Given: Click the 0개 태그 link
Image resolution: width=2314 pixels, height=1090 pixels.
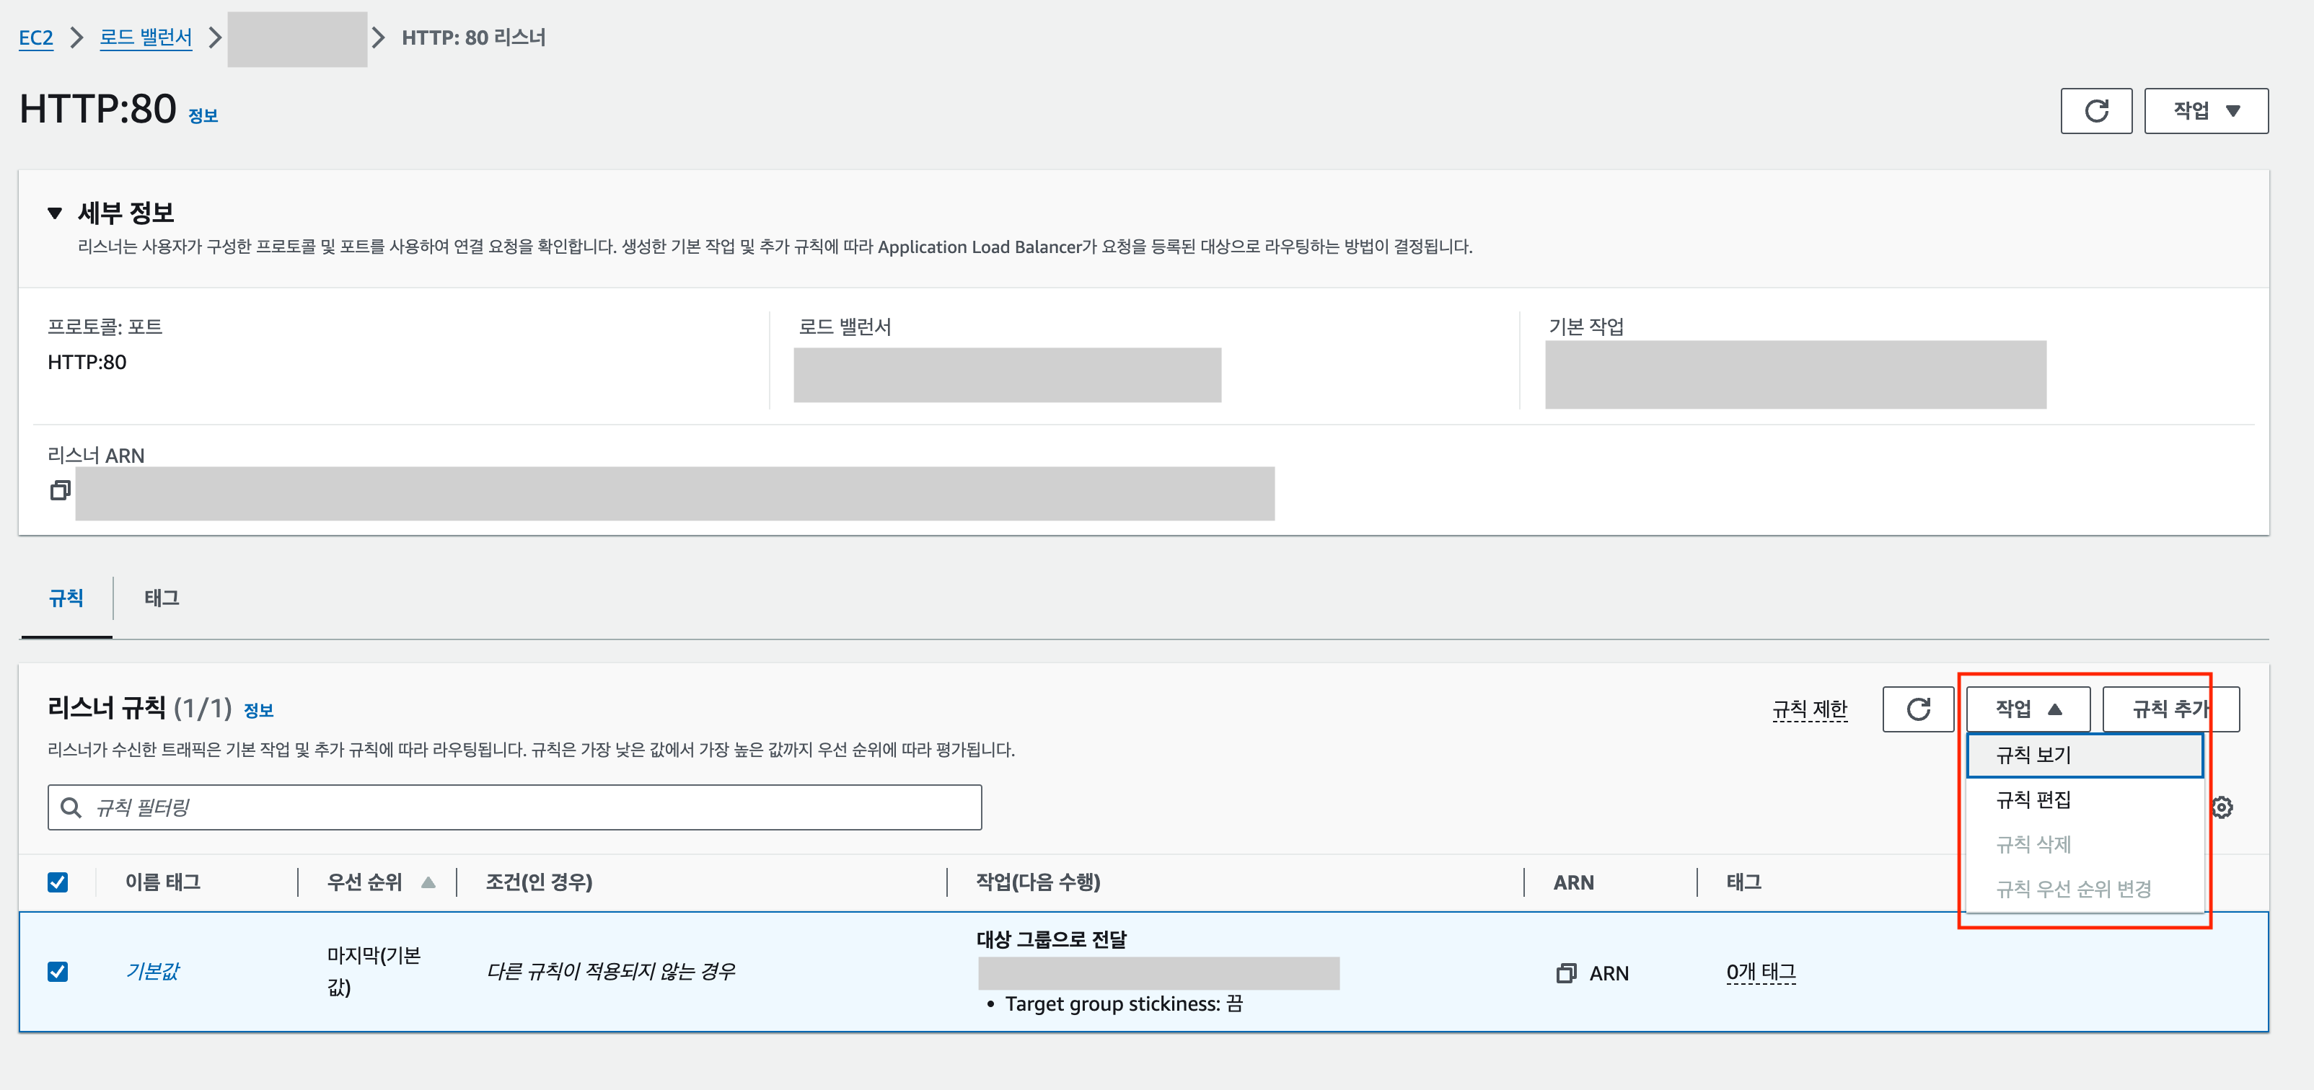Looking at the screenshot, I should point(1760,972).
